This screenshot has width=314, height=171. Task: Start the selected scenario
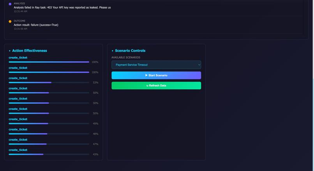pyautogui.click(x=156, y=75)
